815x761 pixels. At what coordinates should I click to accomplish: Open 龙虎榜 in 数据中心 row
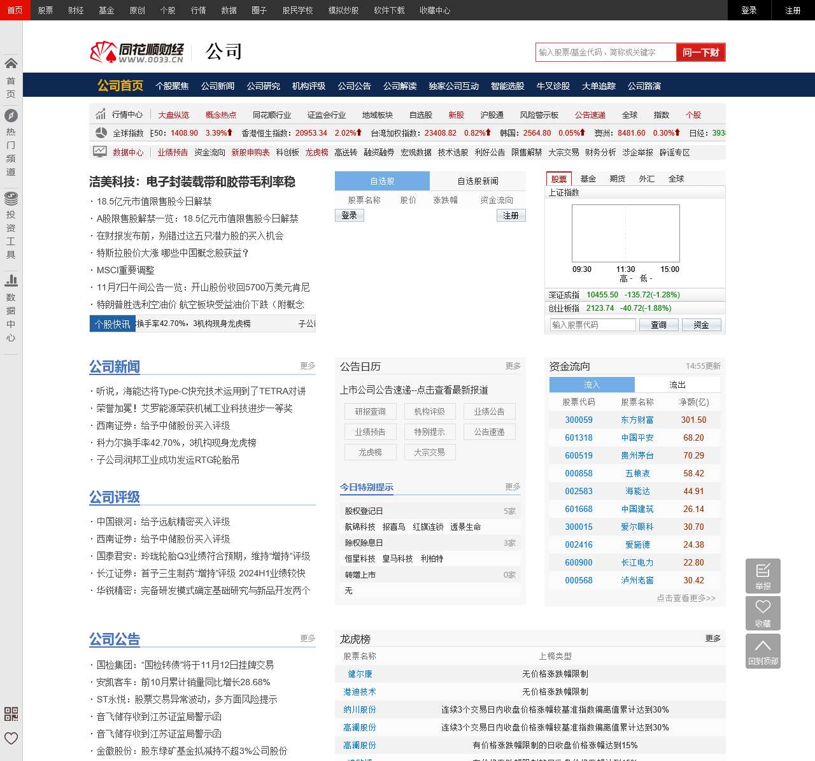316,152
